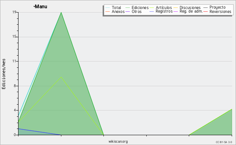This screenshot has height=145, width=236.
Task: Click the 19 y-axis value
Action: (x=14, y=12)
